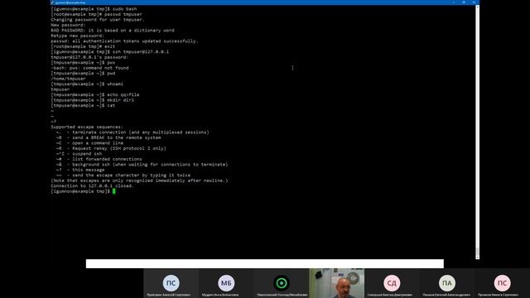Open the presenter's webcam video thumbnail
Image resolution: width=530 pixels, height=298 pixels.
coord(337,283)
